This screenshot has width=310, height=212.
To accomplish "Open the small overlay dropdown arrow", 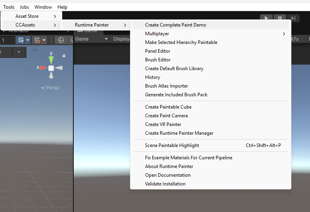I will pos(19,52).
